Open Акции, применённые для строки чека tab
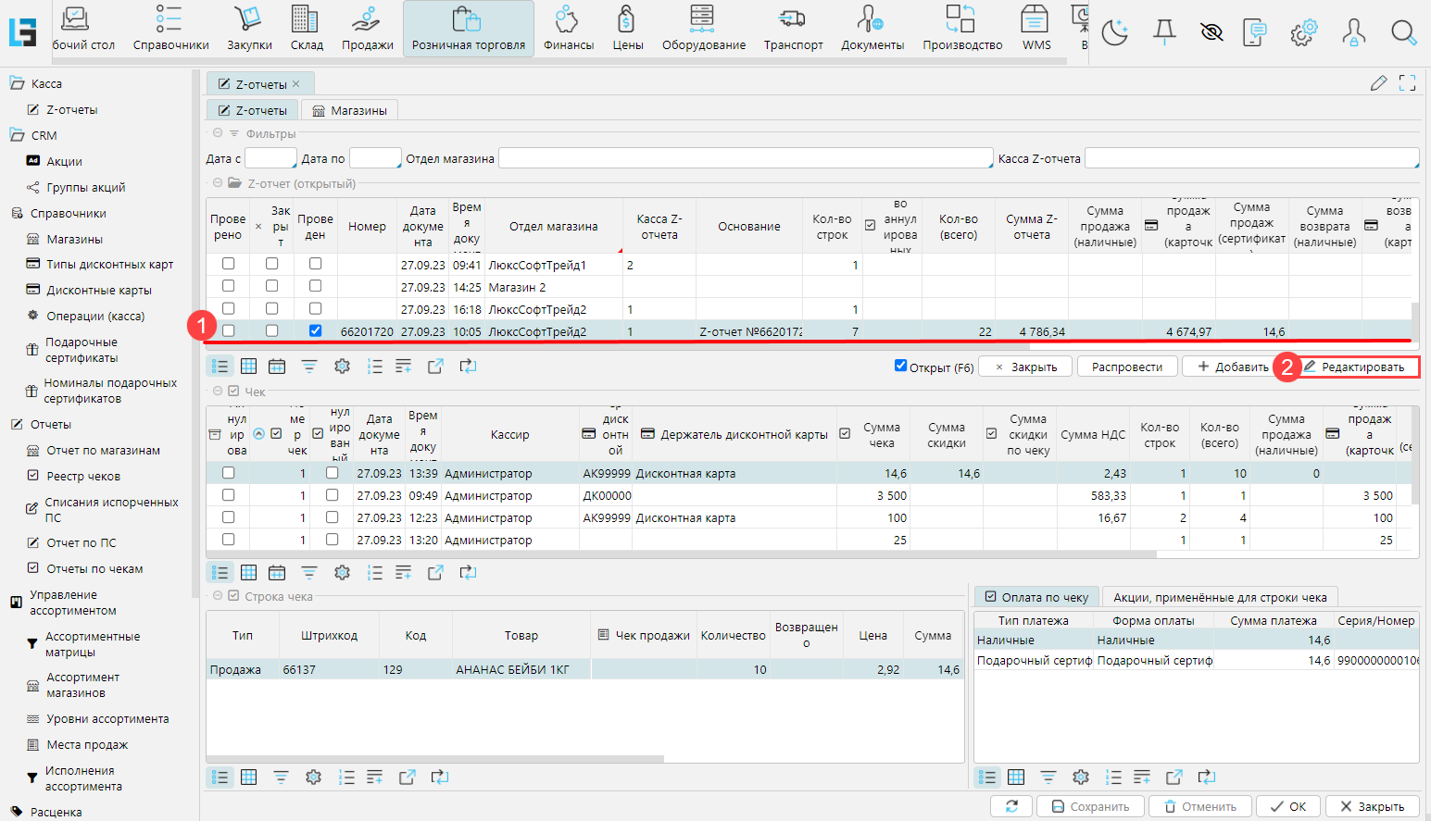 click(1219, 597)
